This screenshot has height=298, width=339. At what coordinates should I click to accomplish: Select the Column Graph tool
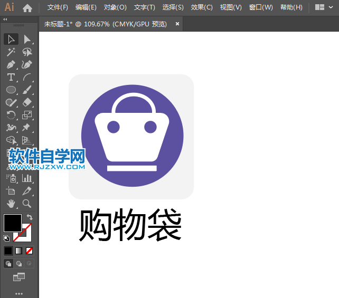pos(27,178)
